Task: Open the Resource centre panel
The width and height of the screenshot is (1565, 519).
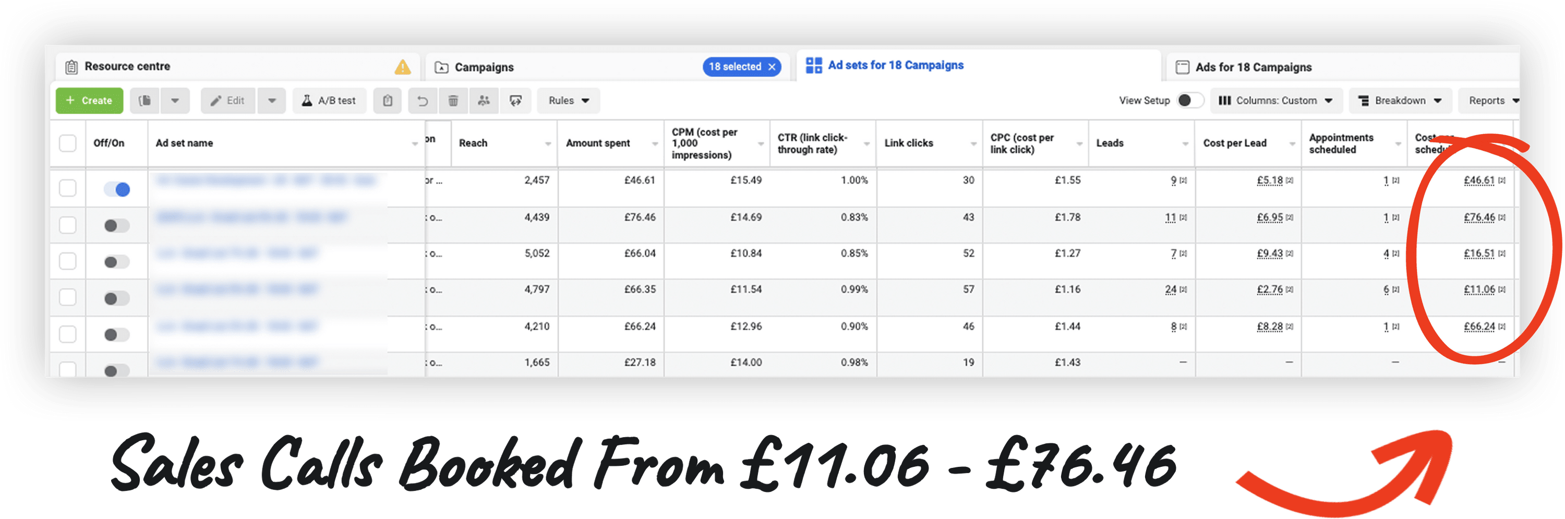Action: tap(127, 66)
